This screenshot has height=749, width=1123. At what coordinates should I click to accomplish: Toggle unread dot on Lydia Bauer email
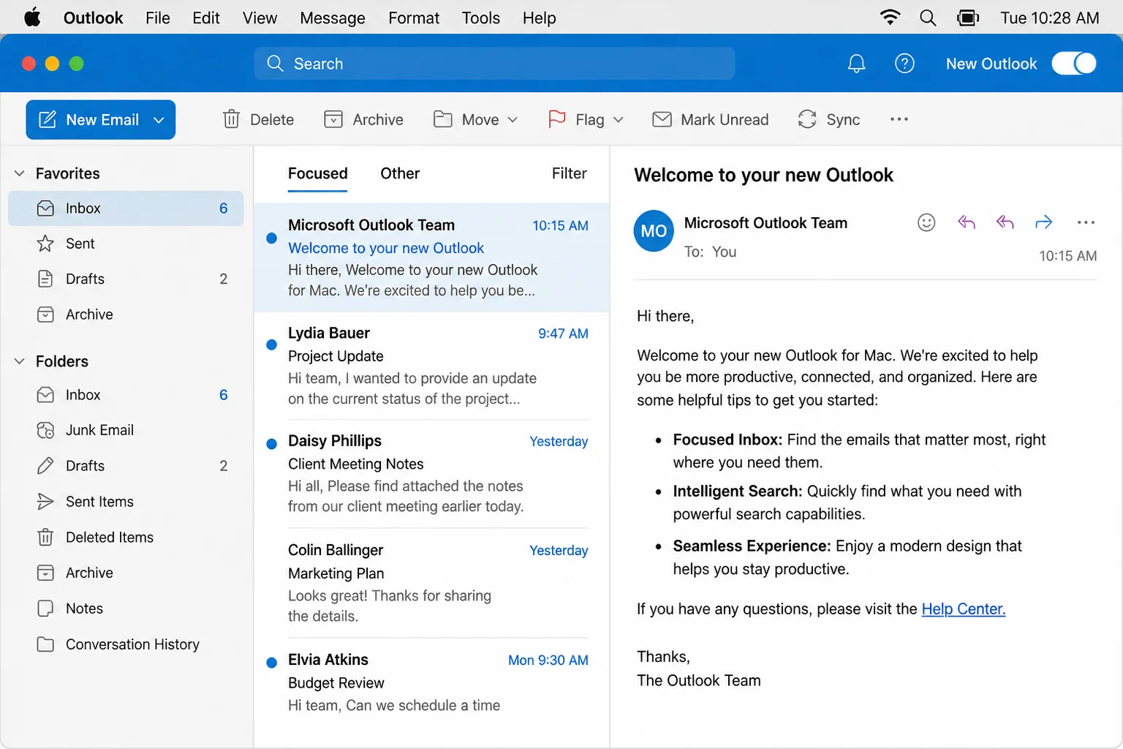click(x=271, y=345)
